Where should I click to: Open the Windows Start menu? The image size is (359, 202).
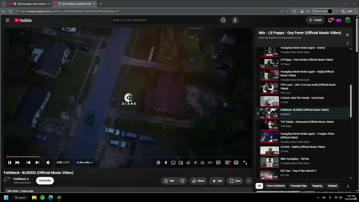6,198
